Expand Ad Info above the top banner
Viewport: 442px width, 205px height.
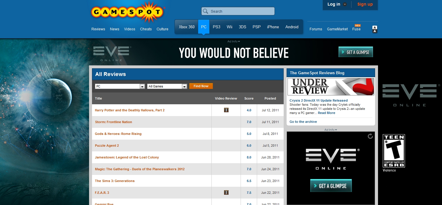coord(234,42)
